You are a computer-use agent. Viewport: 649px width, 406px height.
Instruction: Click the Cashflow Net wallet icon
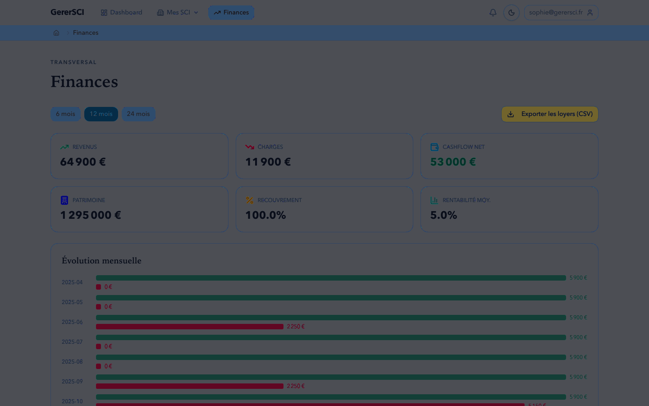(434, 147)
